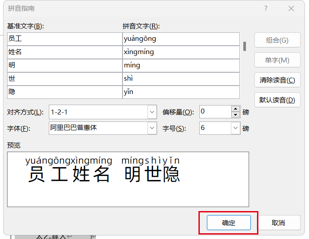The height and width of the screenshot is (239, 309).
Task: Click the 单字(M) button
Action: (277, 60)
